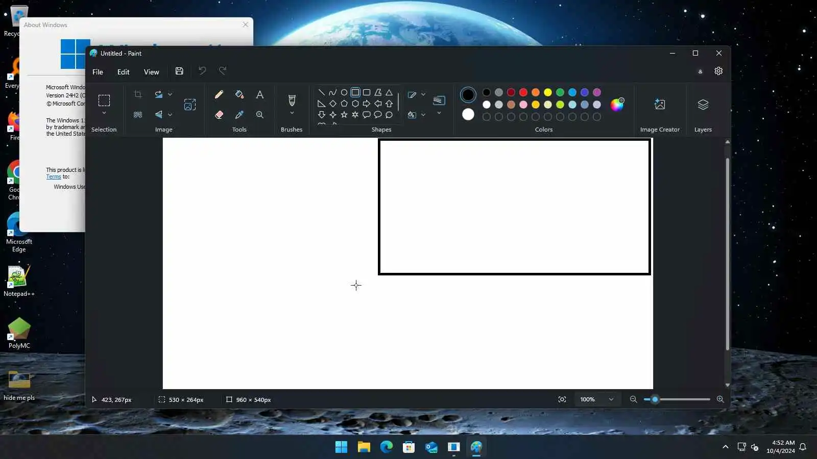The height and width of the screenshot is (459, 817).
Task: Select Color 1 black foreground circle
Action: tap(468, 94)
